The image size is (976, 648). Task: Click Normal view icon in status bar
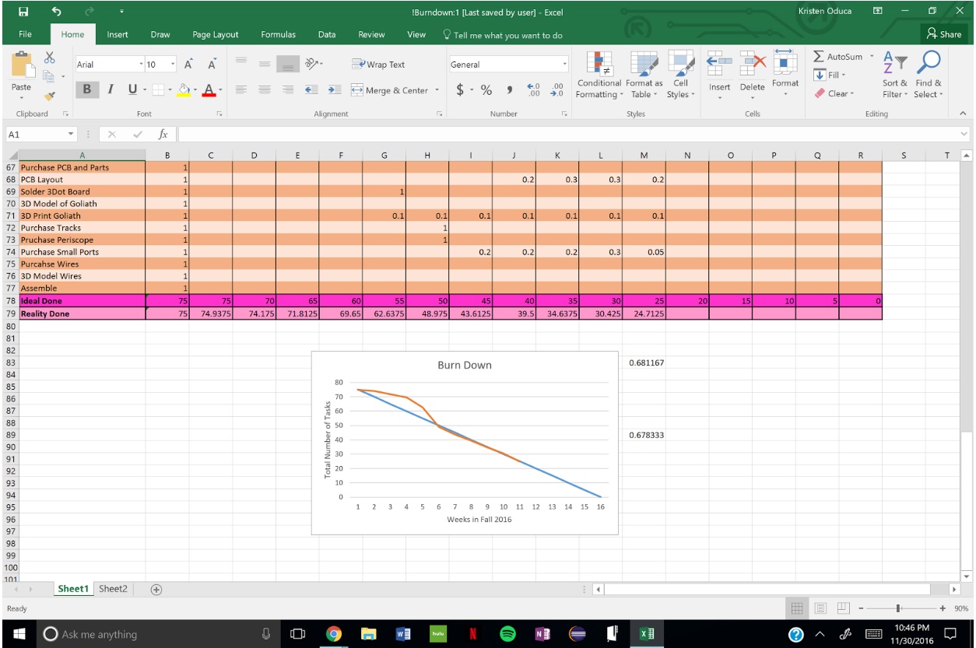pos(797,608)
